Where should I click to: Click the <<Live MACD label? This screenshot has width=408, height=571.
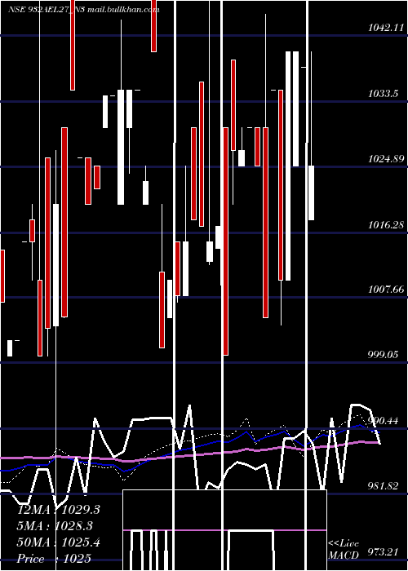tap(344, 549)
